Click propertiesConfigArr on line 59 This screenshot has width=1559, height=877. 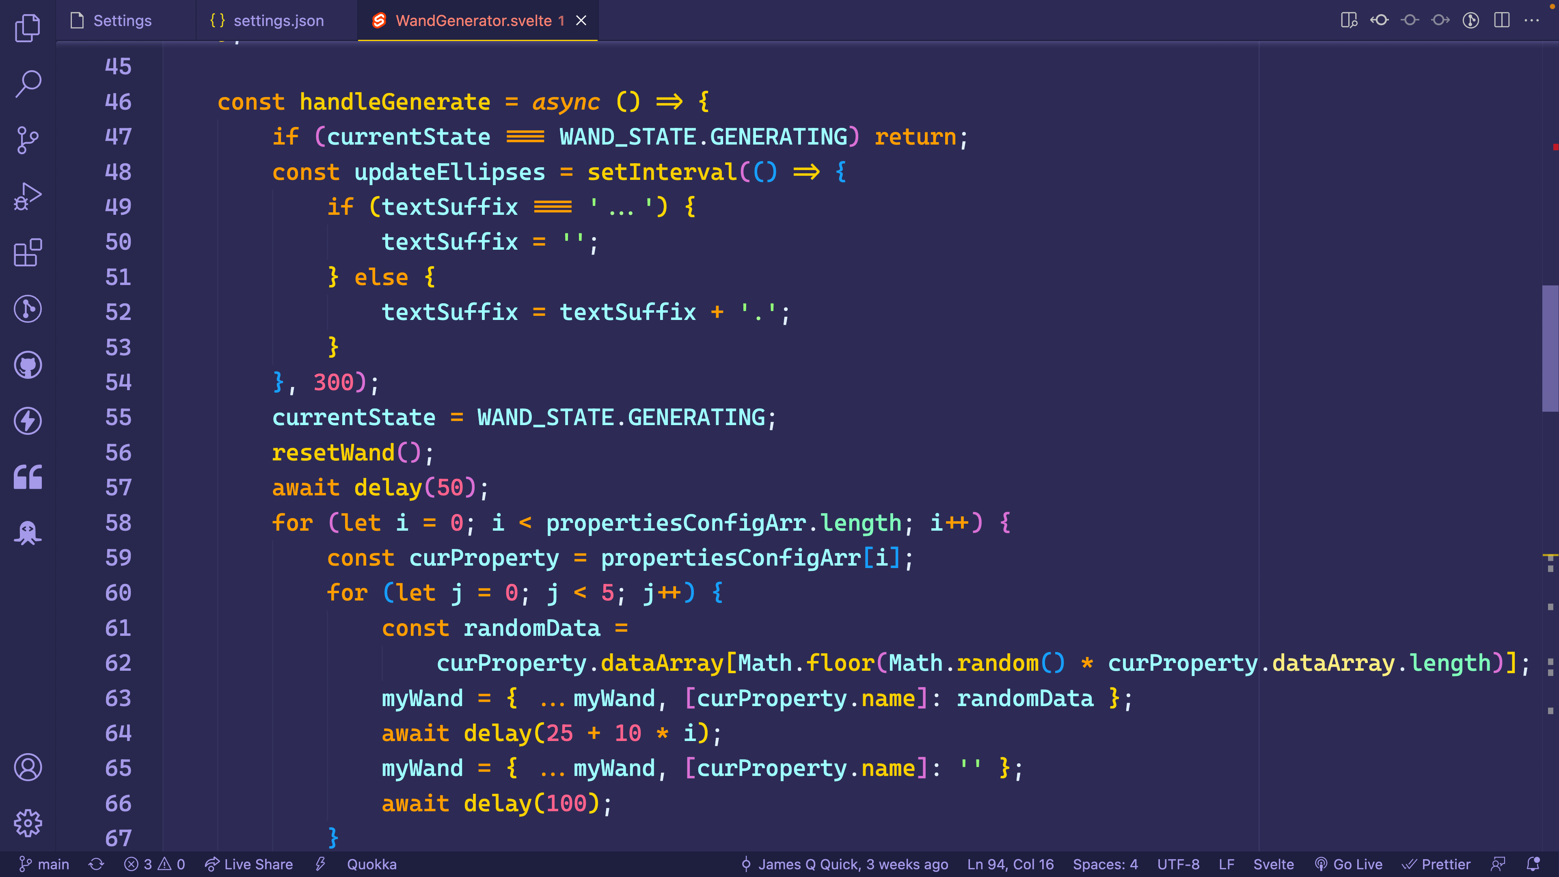click(730, 558)
